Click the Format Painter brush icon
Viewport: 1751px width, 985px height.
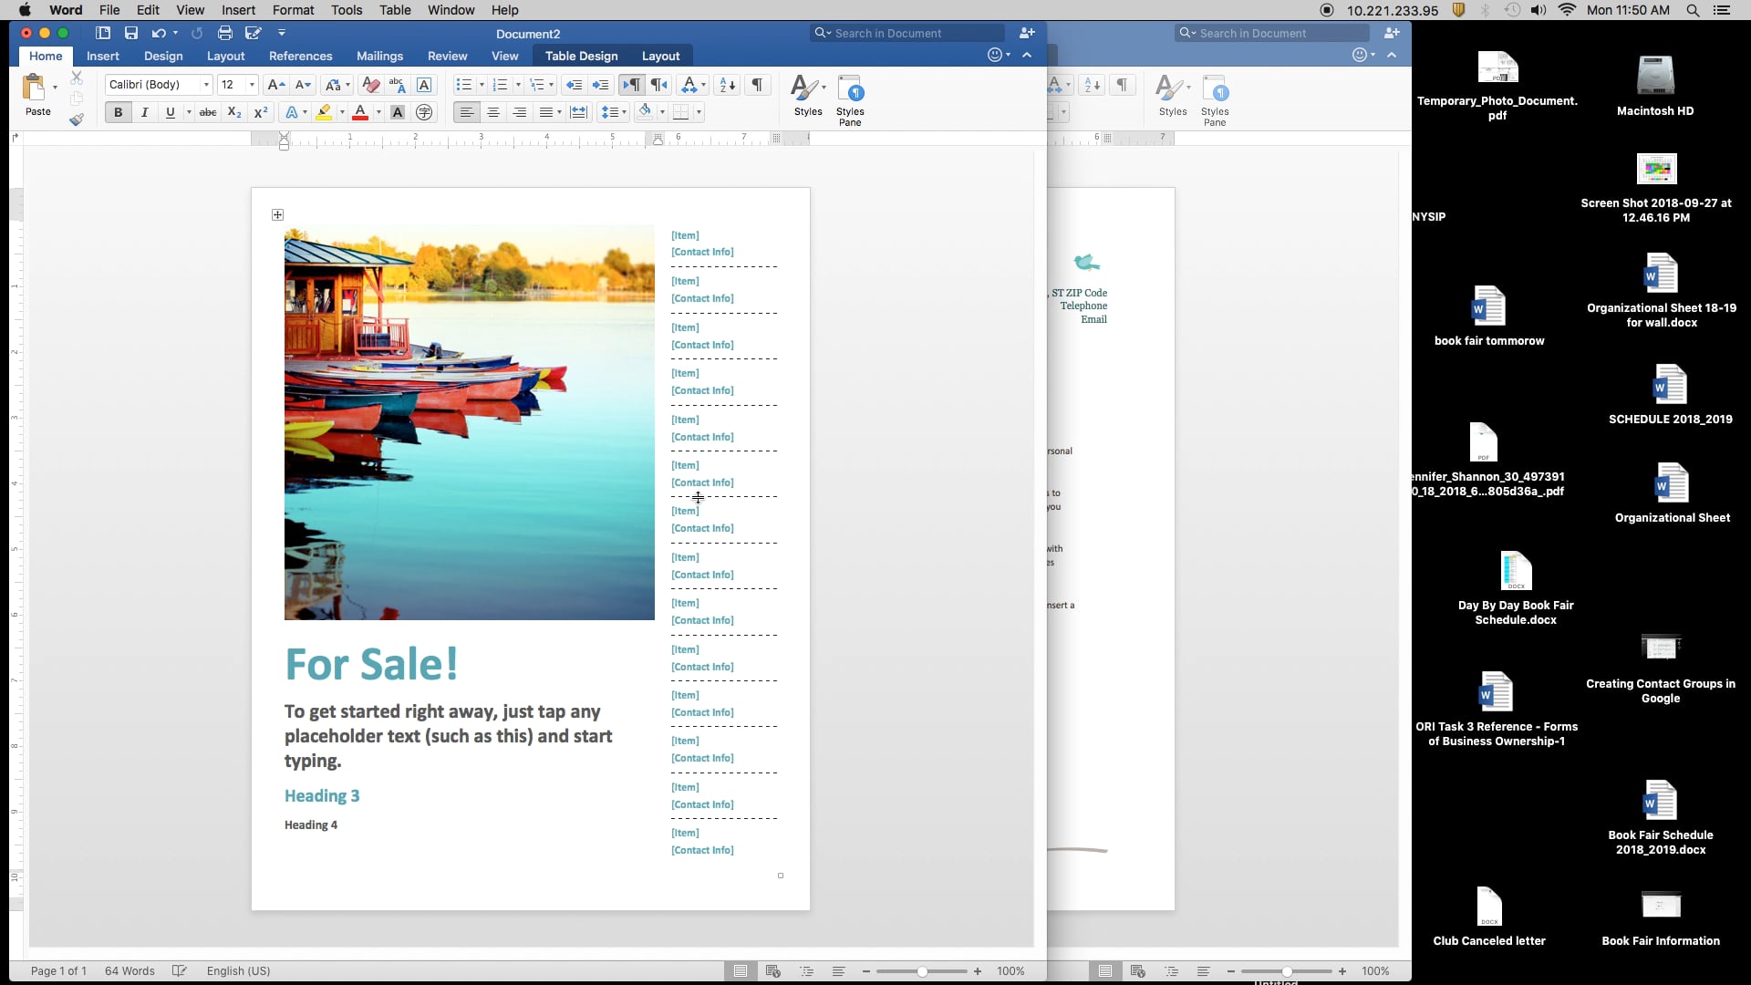coord(77,119)
